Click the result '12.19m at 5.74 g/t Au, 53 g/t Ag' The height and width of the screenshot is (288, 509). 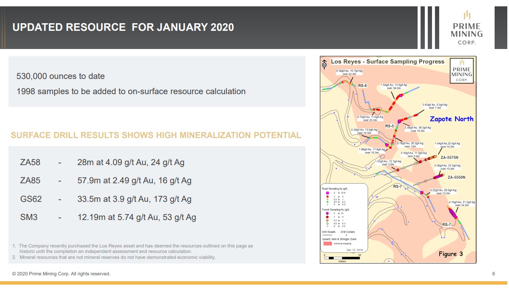click(x=137, y=218)
